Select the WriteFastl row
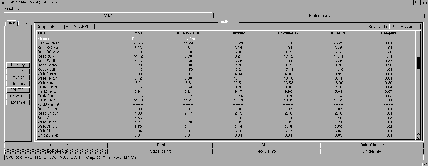 [x=226, y=83]
